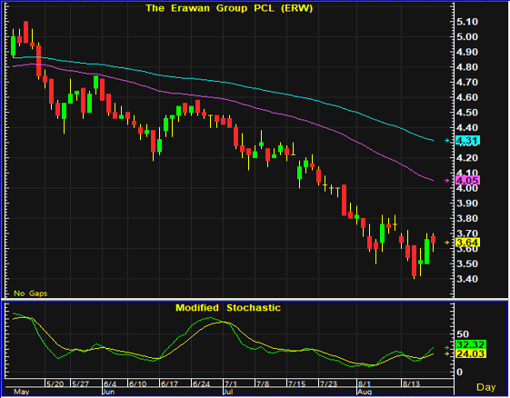Screen dimensions: 510x398
Task: Click the No Gaps label
Action: [x=31, y=294]
